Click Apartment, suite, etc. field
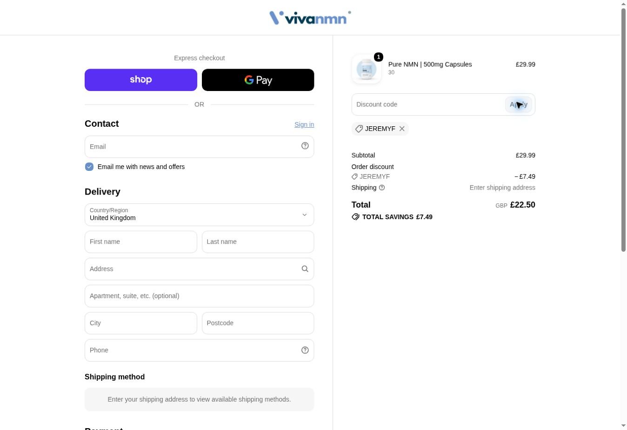This screenshot has height=430, width=627. (x=200, y=296)
